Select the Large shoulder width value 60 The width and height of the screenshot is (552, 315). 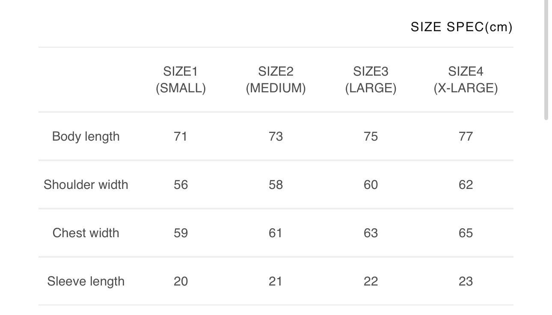(x=371, y=185)
